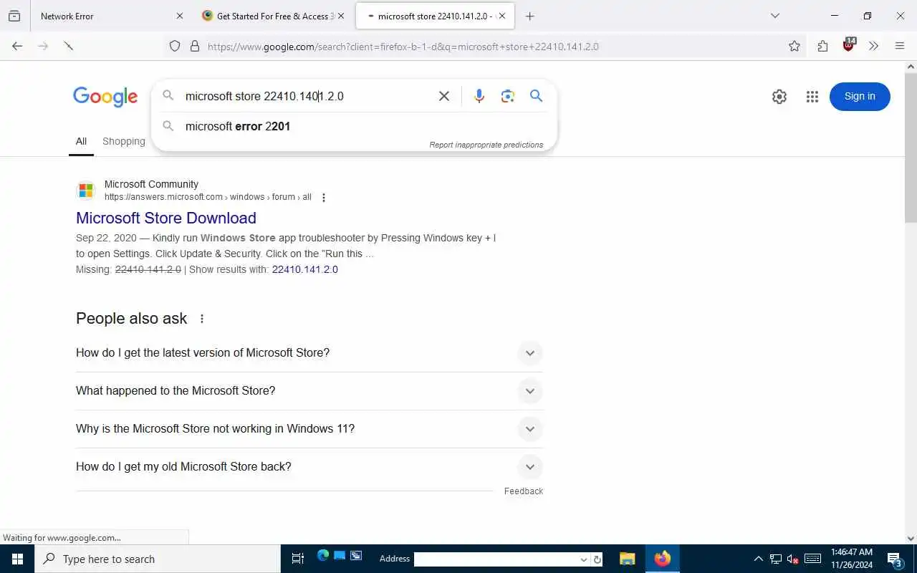
Task: Click the taskbar Address input field
Action: 496,559
